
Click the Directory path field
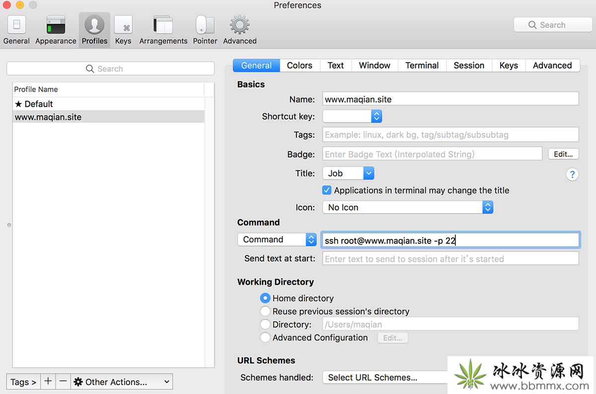coord(450,324)
